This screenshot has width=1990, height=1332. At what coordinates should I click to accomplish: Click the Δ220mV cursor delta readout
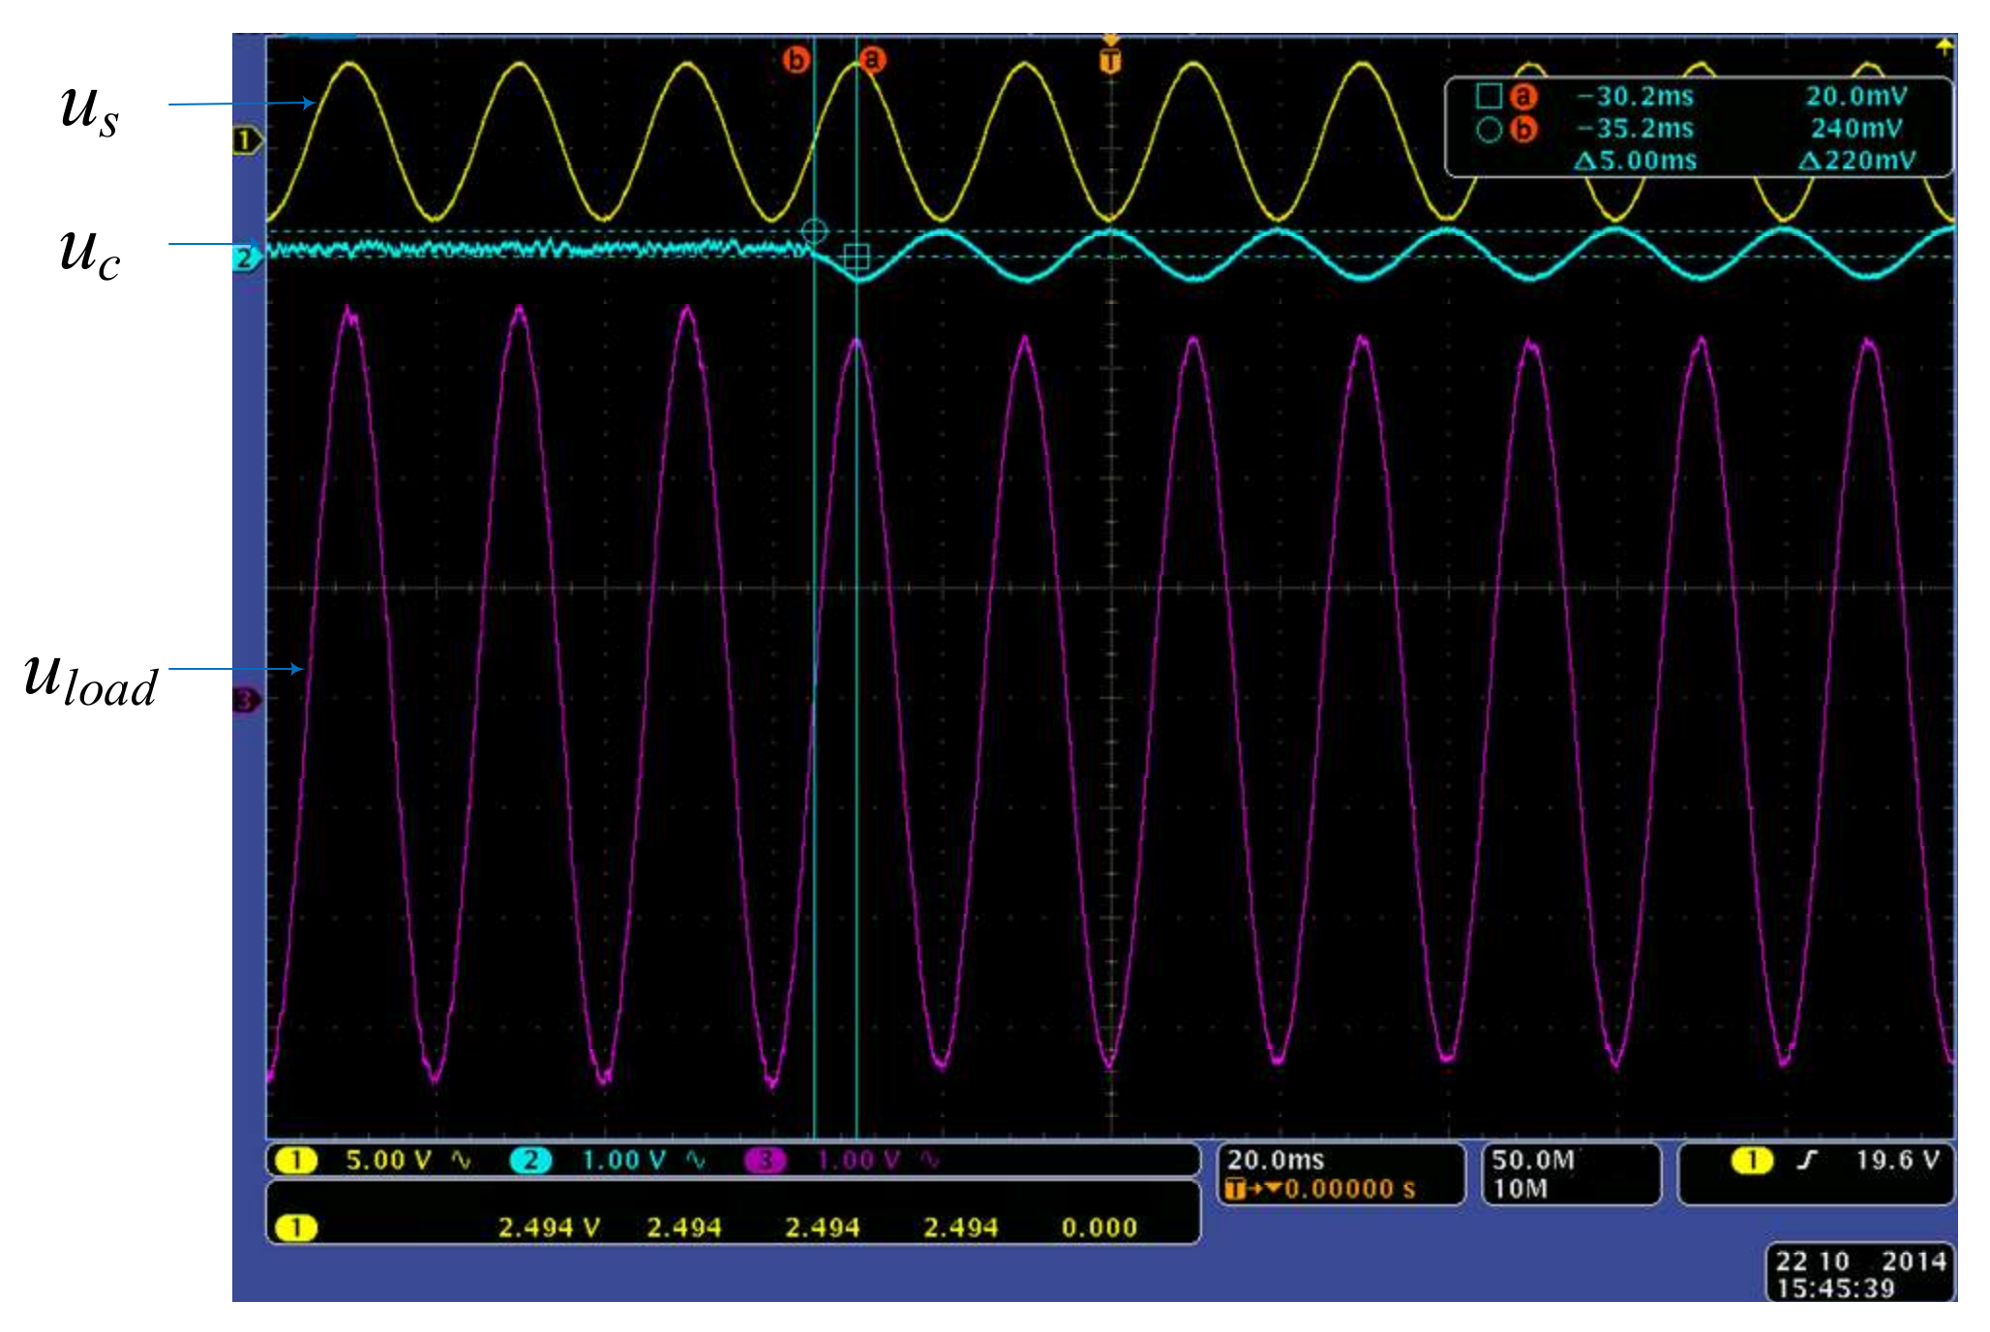pyautogui.click(x=1856, y=161)
